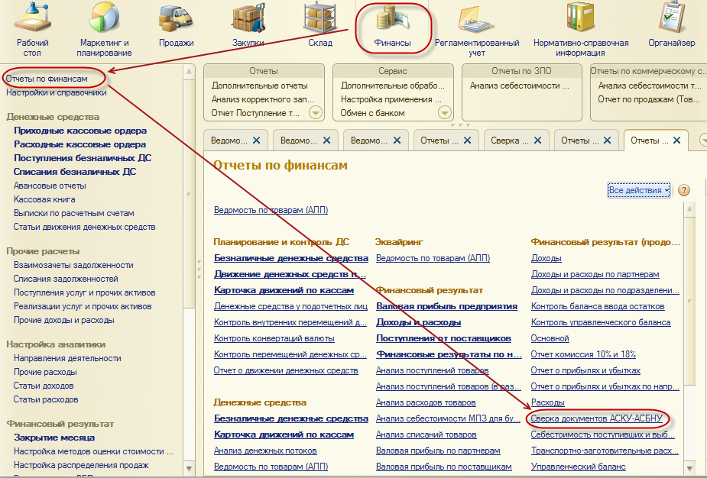Open Контроль конвертаций валюты report
The image size is (707, 478).
274,338
